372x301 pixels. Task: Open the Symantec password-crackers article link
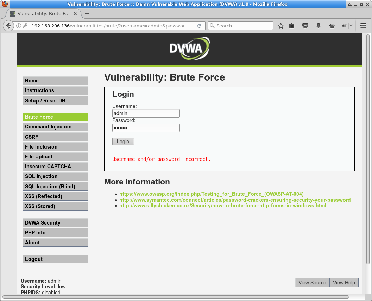coord(235,200)
